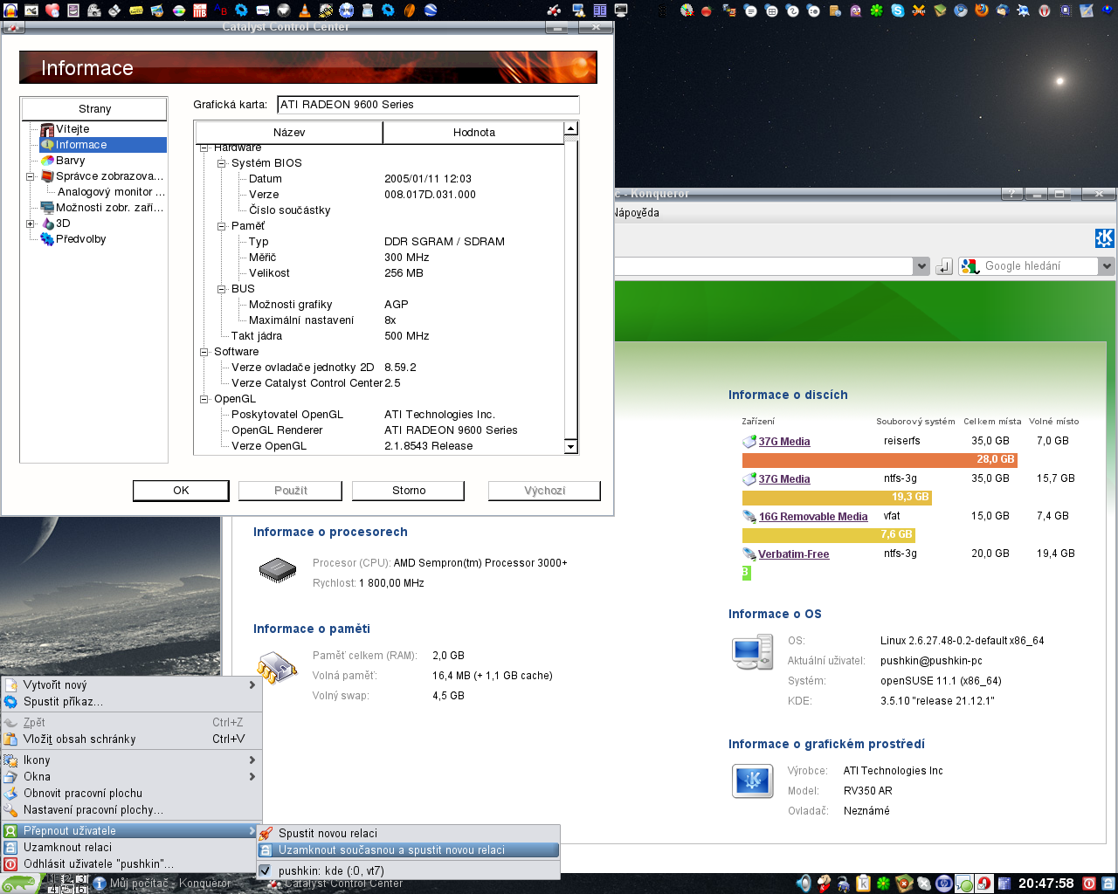This screenshot has width=1118, height=894.
Task: Open the 16G Removable Media link
Action: click(x=813, y=517)
